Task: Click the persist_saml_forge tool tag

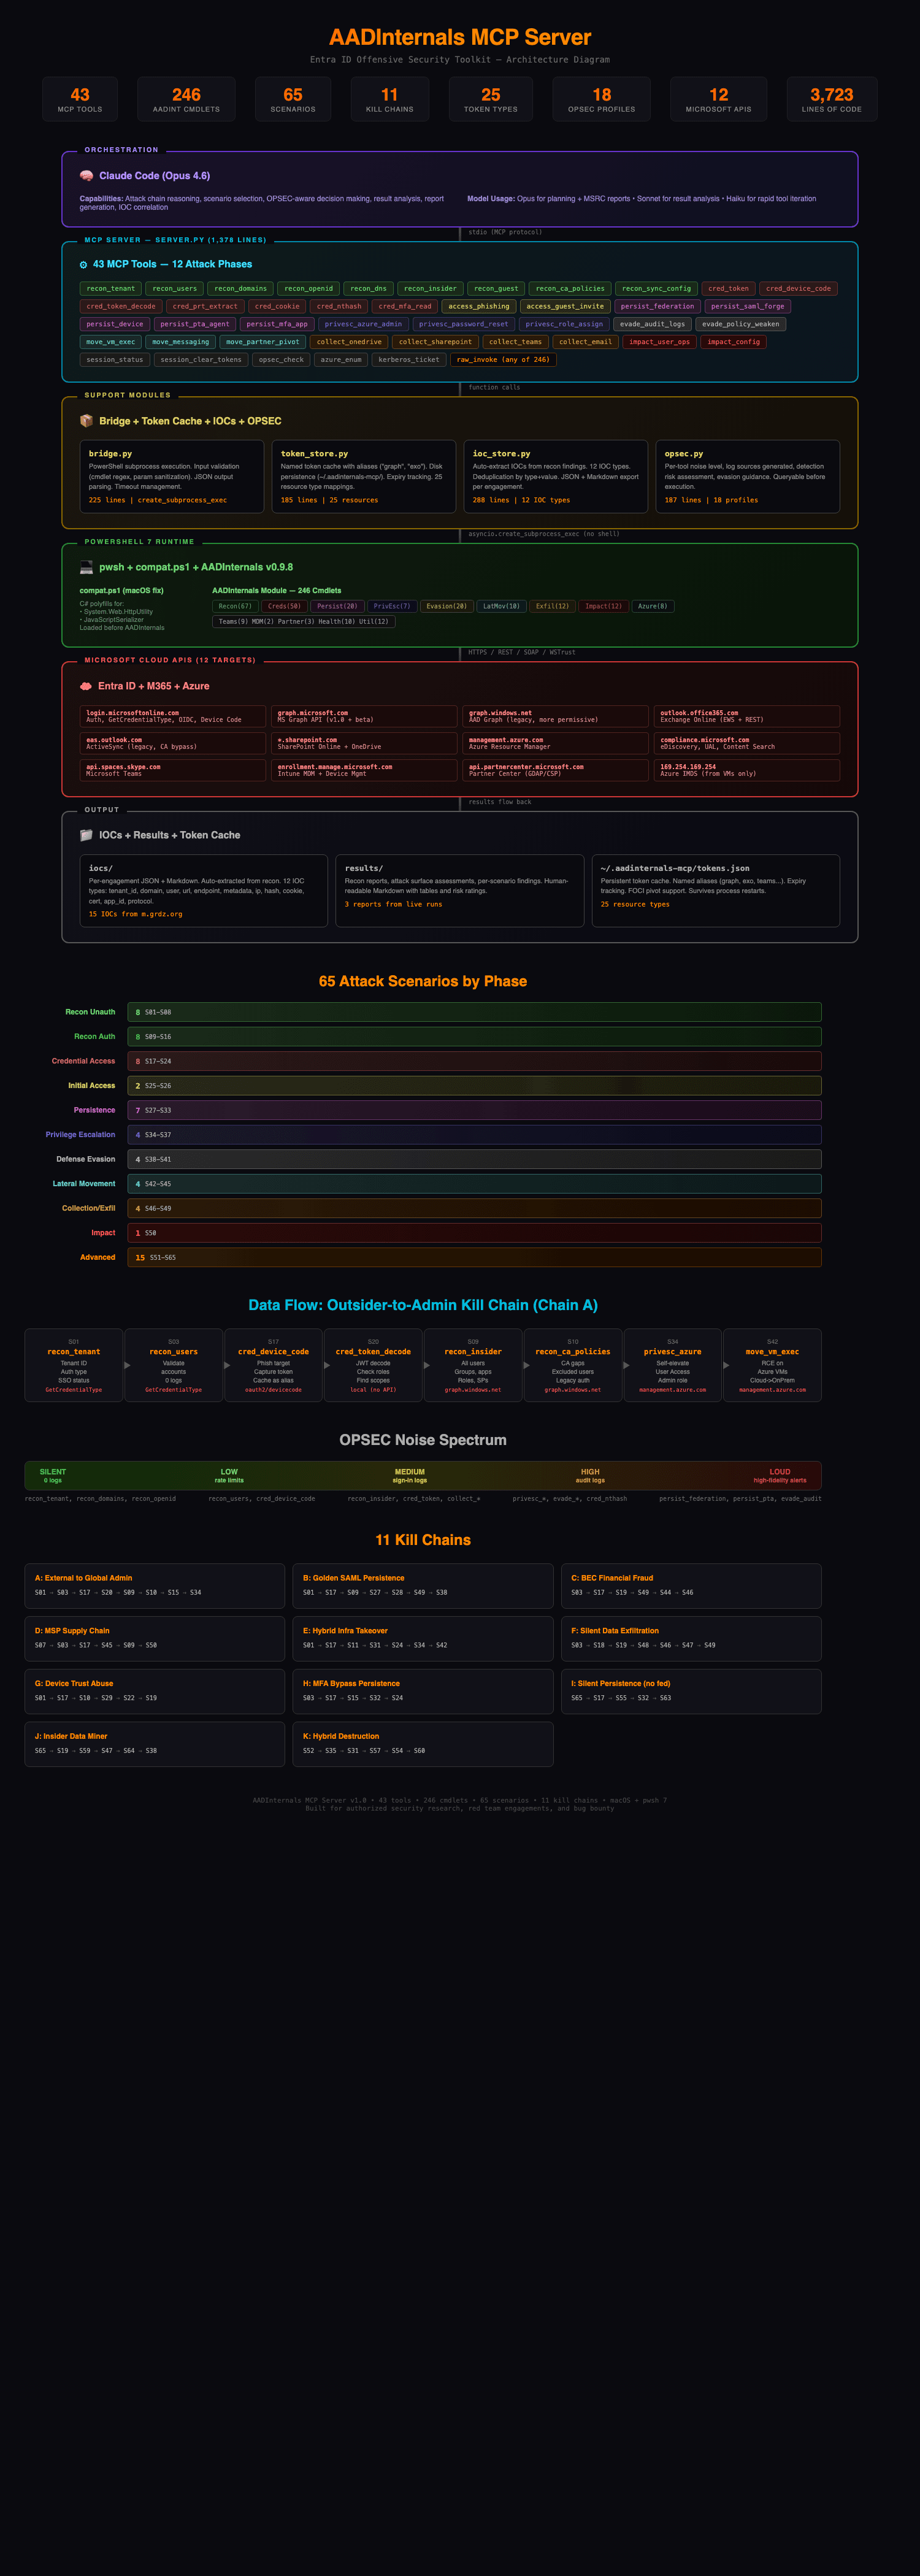Action: [748, 307]
